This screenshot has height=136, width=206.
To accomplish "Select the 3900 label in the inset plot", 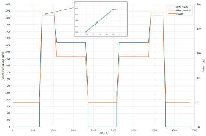I will pos(76,32).
